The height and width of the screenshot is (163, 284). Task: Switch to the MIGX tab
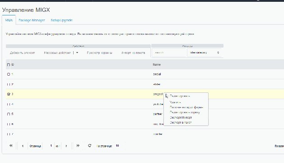point(9,20)
